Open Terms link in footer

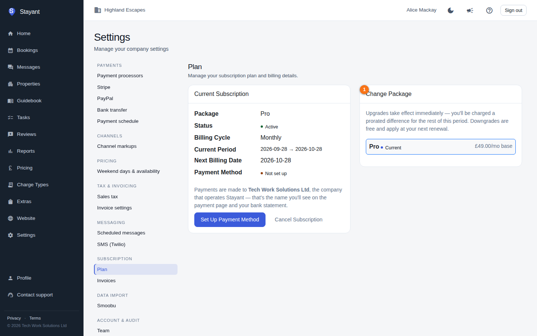tap(35, 318)
